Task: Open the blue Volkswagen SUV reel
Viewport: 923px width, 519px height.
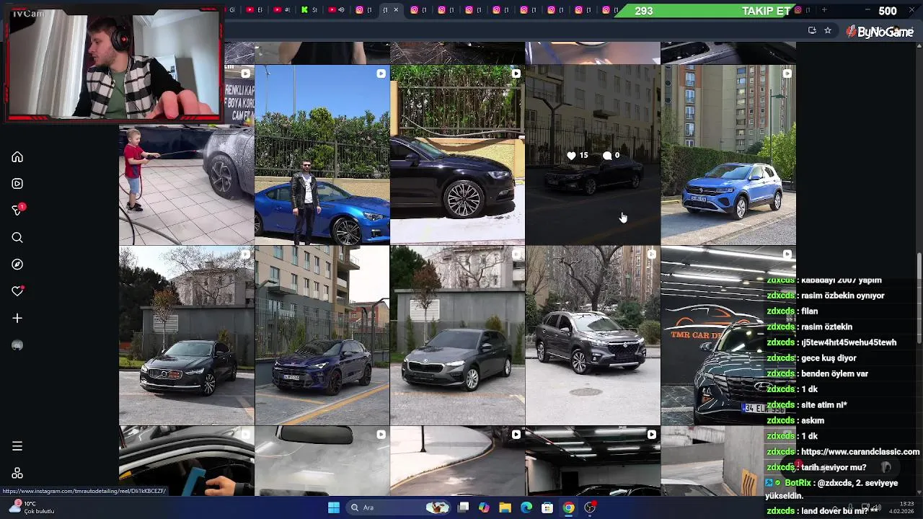Action: coord(728,155)
